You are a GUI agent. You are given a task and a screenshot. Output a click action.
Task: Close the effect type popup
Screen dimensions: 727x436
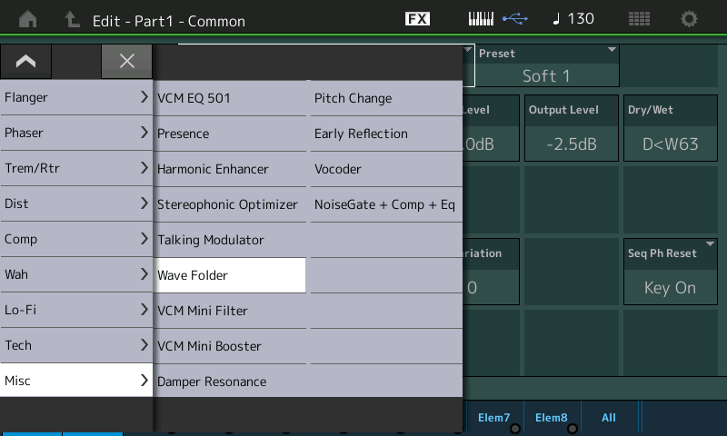[x=126, y=61]
